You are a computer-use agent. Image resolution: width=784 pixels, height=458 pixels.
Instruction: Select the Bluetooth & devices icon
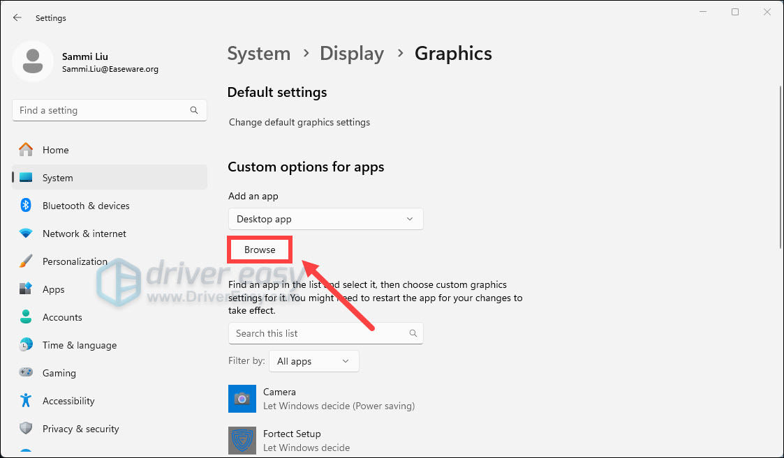[x=26, y=206]
